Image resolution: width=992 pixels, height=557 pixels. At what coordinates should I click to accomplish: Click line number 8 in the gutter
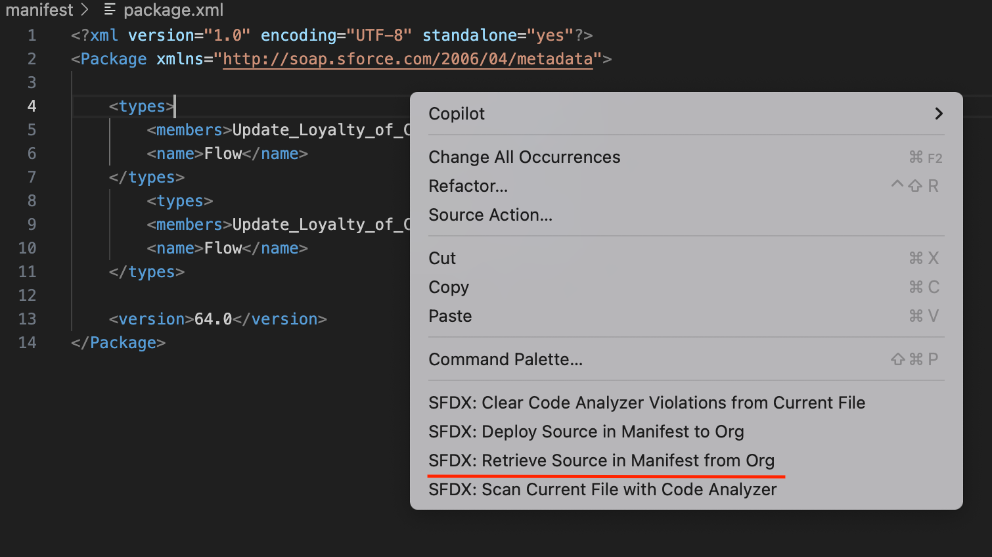32,201
